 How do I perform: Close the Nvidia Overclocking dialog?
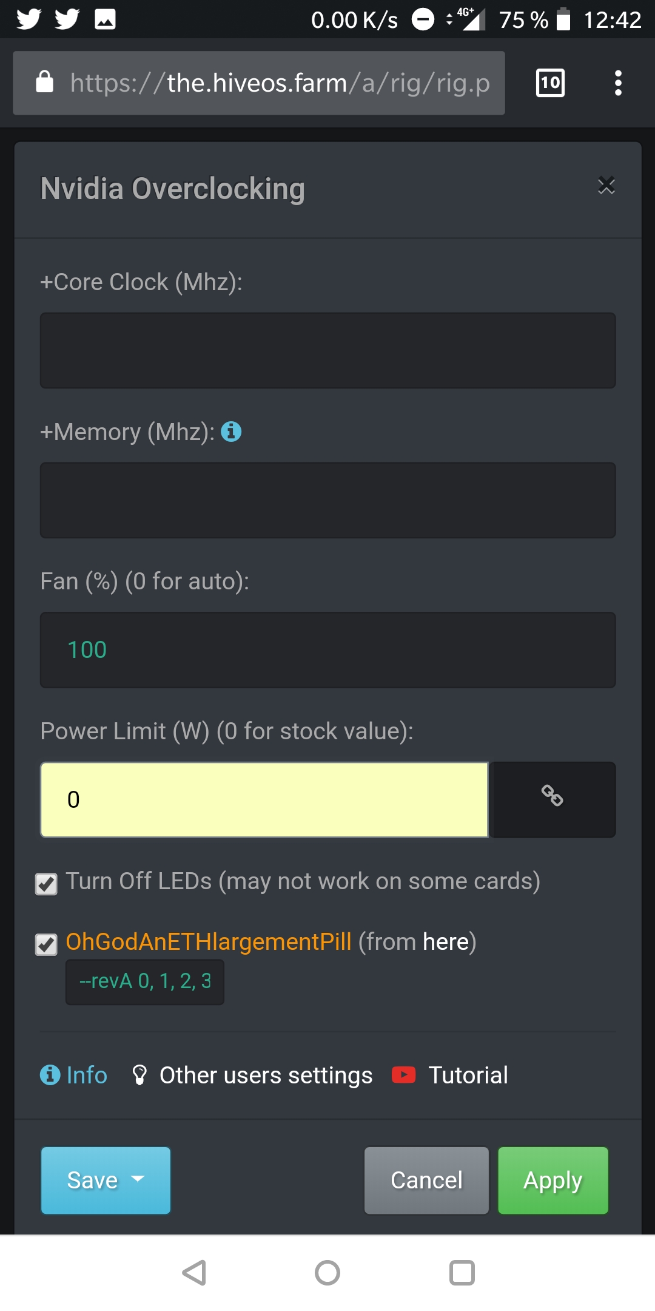tap(606, 186)
